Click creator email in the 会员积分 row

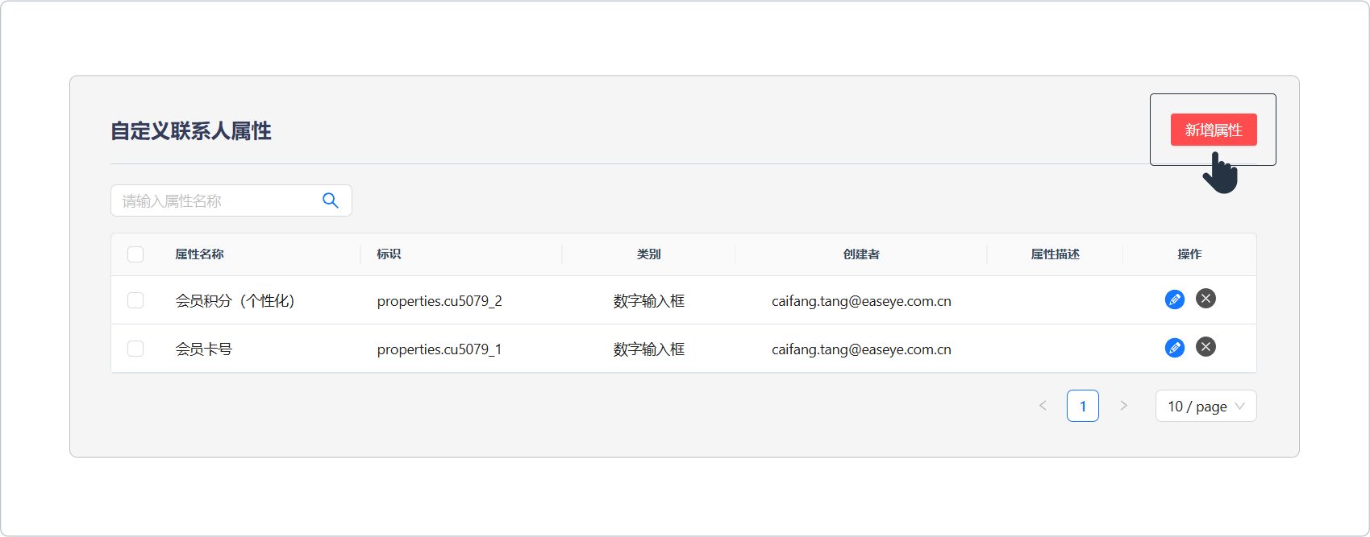click(x=861, y=301)
